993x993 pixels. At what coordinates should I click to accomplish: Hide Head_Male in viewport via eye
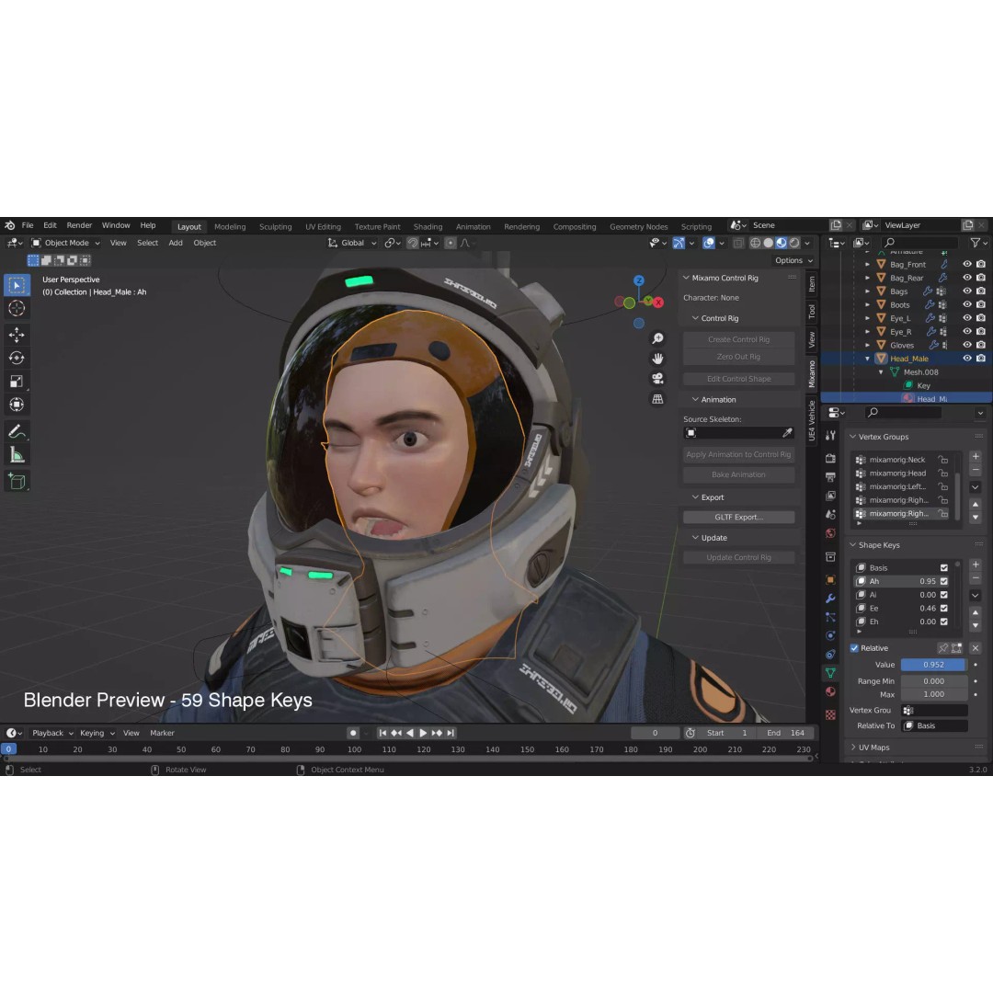pos(967,359)
